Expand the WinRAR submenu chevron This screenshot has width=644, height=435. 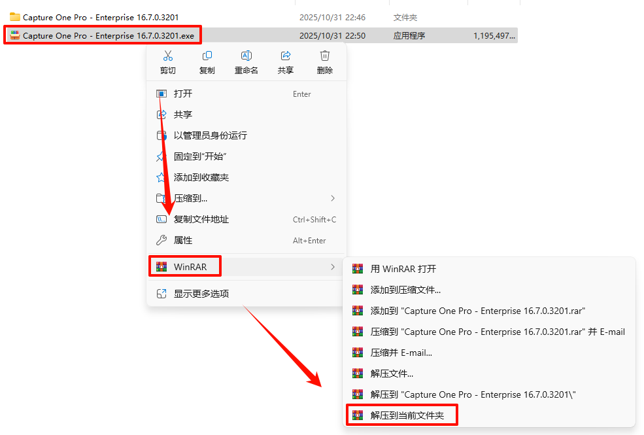(333, 267)
